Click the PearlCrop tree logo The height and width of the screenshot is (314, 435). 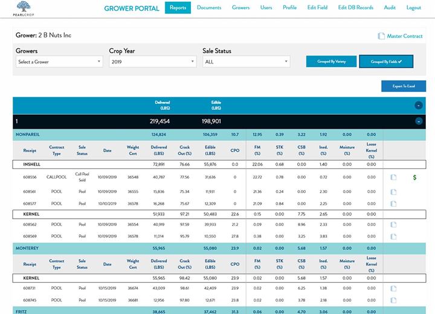[24, 8]
